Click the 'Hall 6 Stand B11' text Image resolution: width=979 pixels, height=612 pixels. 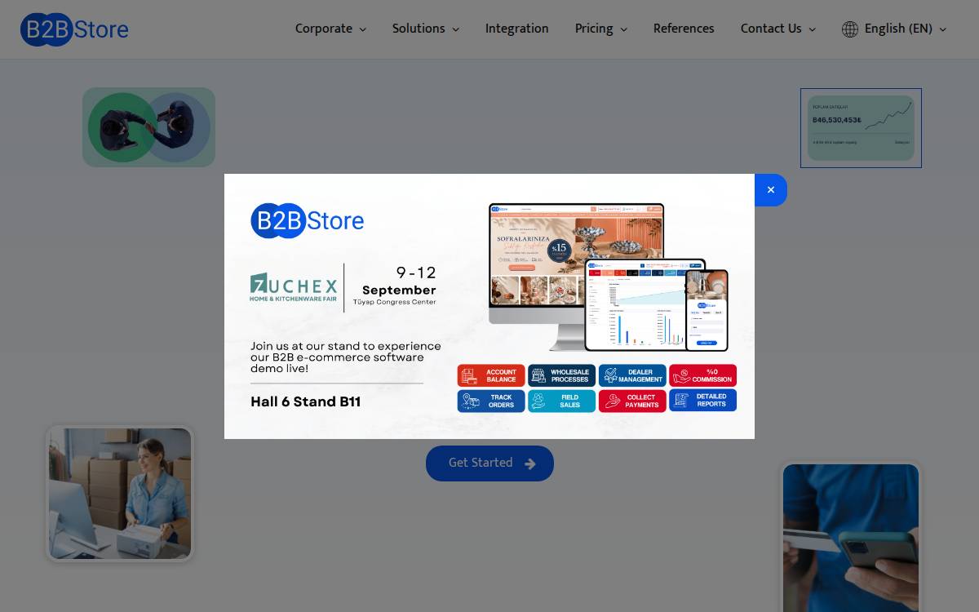tap(305, 401)
